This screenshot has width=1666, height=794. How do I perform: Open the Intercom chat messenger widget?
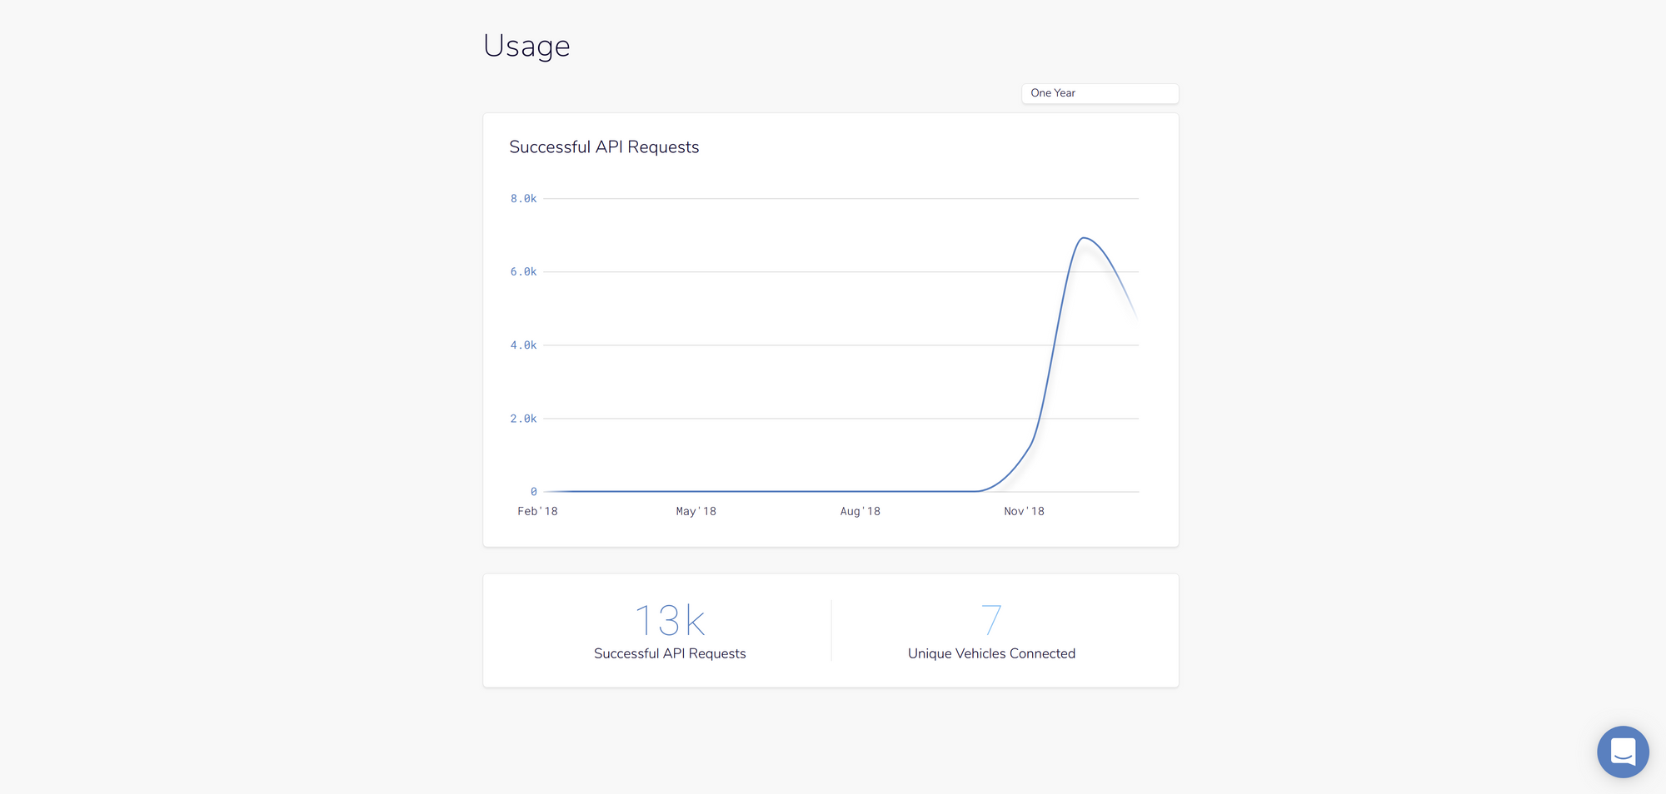(x=1623, y=752)
